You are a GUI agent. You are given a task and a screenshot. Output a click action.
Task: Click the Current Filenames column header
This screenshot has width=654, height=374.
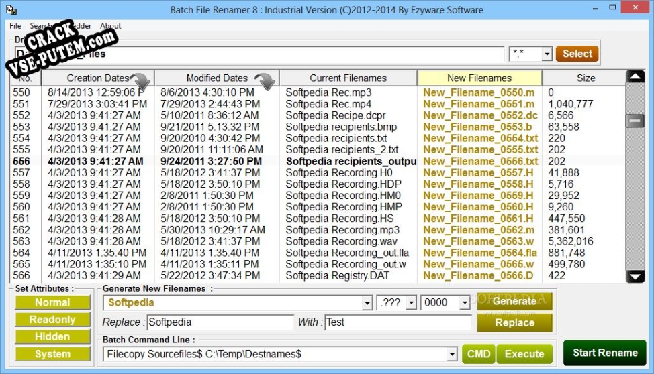click(348, 78)
